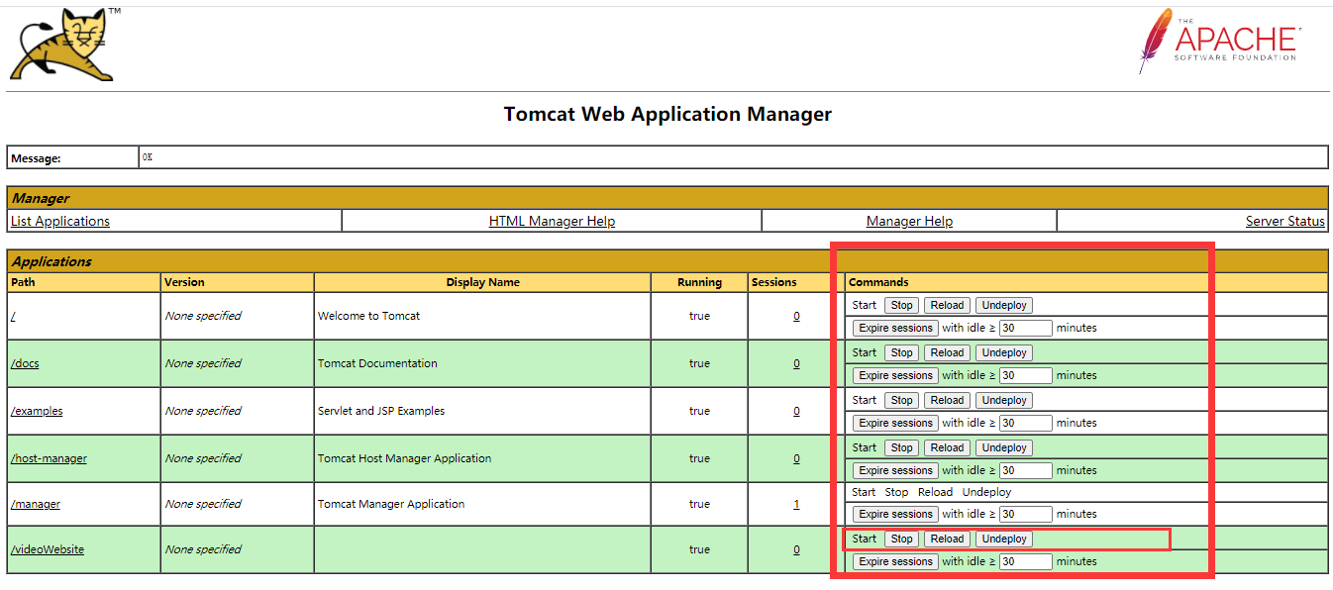Click the sessions count for root / app
Viewport: 1333px width, 590px height.
[796, 316]
